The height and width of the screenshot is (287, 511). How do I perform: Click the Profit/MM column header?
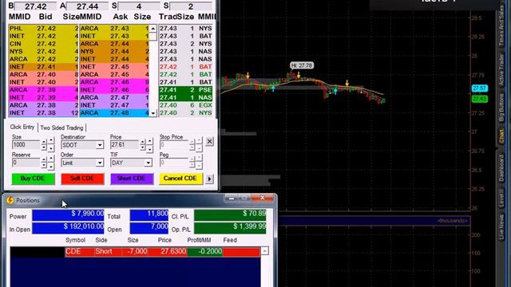[x=199, y=240]
